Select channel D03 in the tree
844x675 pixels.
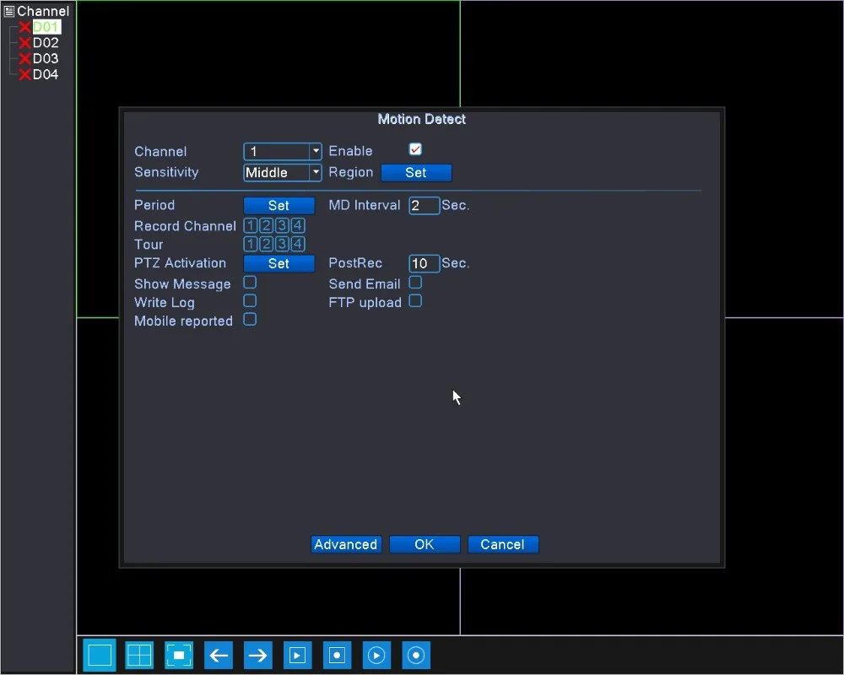click(x=46, y=59)
